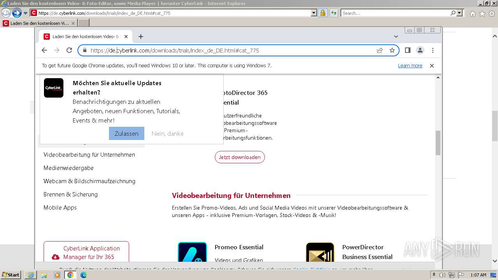
Task: Click 'Jetzt downloaden' button
Action: tap(240, 157)
